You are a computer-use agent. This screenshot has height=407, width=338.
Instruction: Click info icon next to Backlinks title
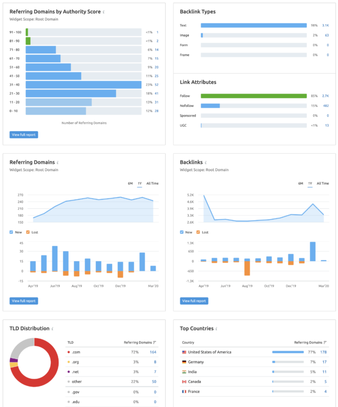click(206, 163)
